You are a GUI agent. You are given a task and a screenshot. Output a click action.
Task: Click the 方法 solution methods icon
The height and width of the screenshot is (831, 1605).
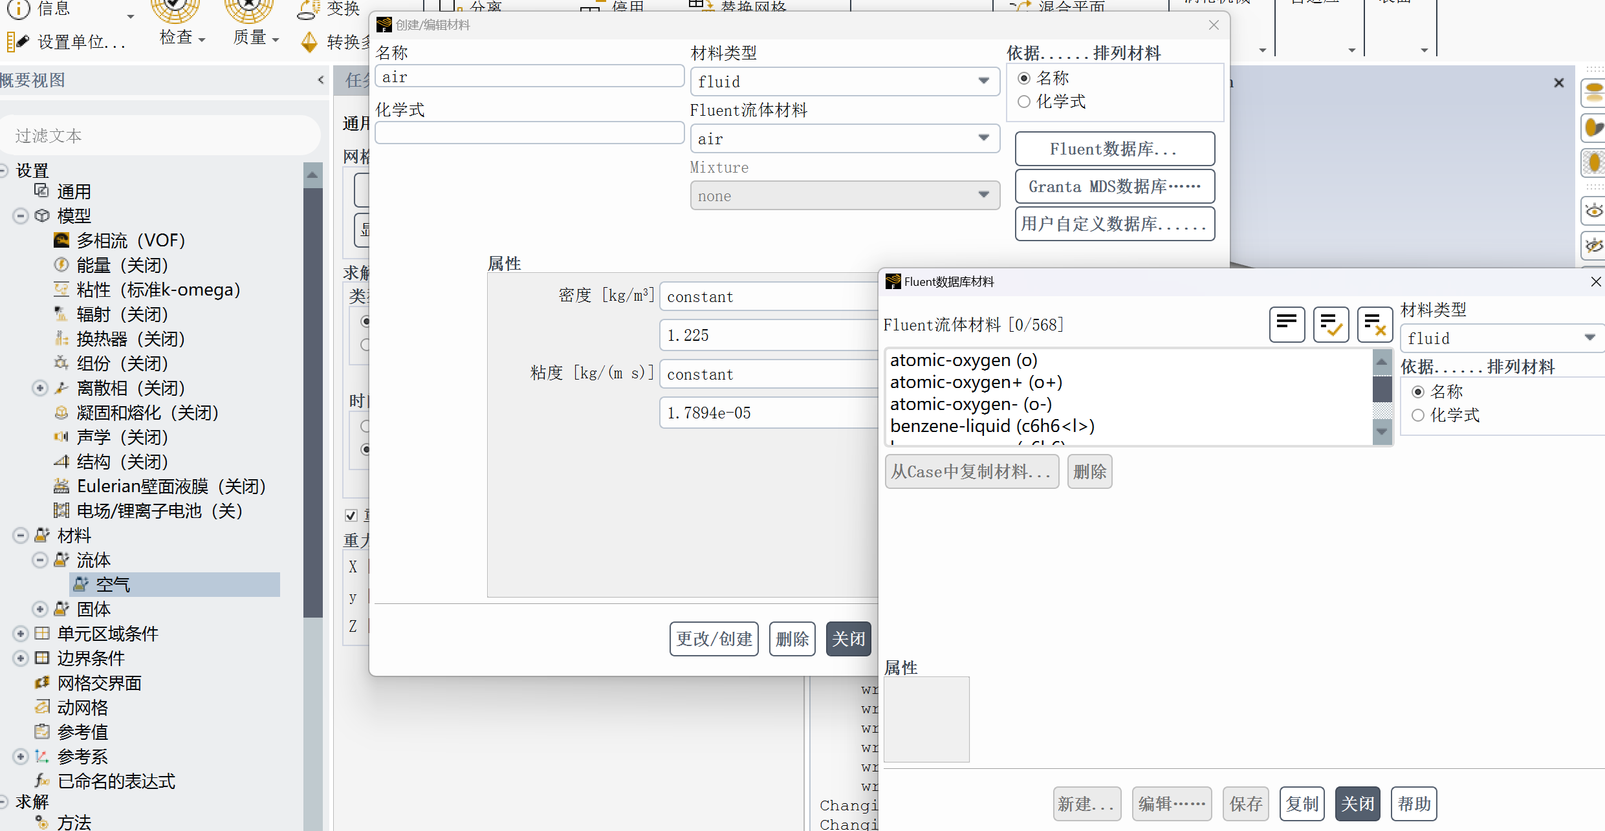(42, 823)
